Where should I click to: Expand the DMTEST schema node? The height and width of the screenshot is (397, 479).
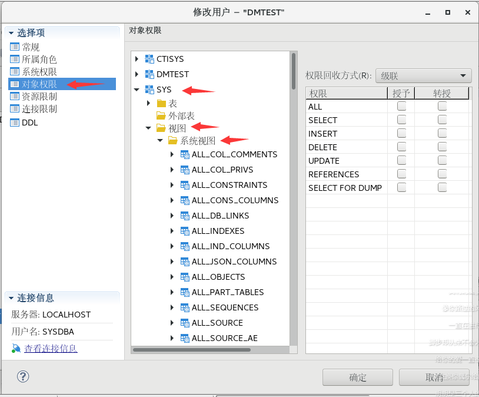[x=137, y=74]
